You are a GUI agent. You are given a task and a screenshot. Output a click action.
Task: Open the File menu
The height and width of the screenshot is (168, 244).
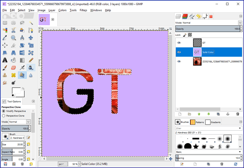5,10
